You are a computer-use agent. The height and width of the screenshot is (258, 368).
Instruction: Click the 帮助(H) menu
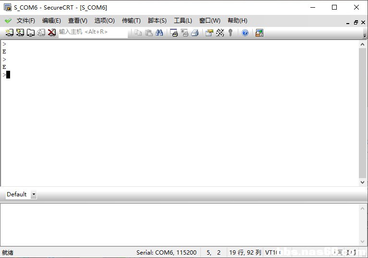coord(237,21)
